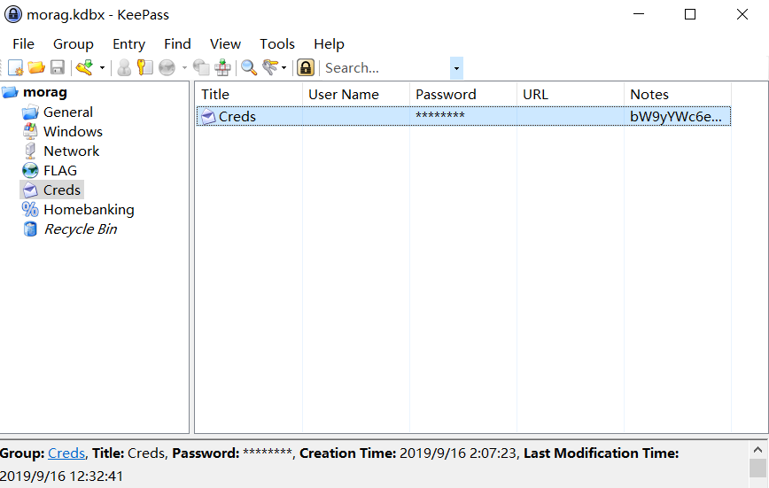This screenshot has height=488, width=769.
Task: Click the Open URL globe icon
Action: point(167,67)
